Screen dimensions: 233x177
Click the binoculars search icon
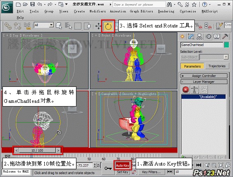click(169, 5)
